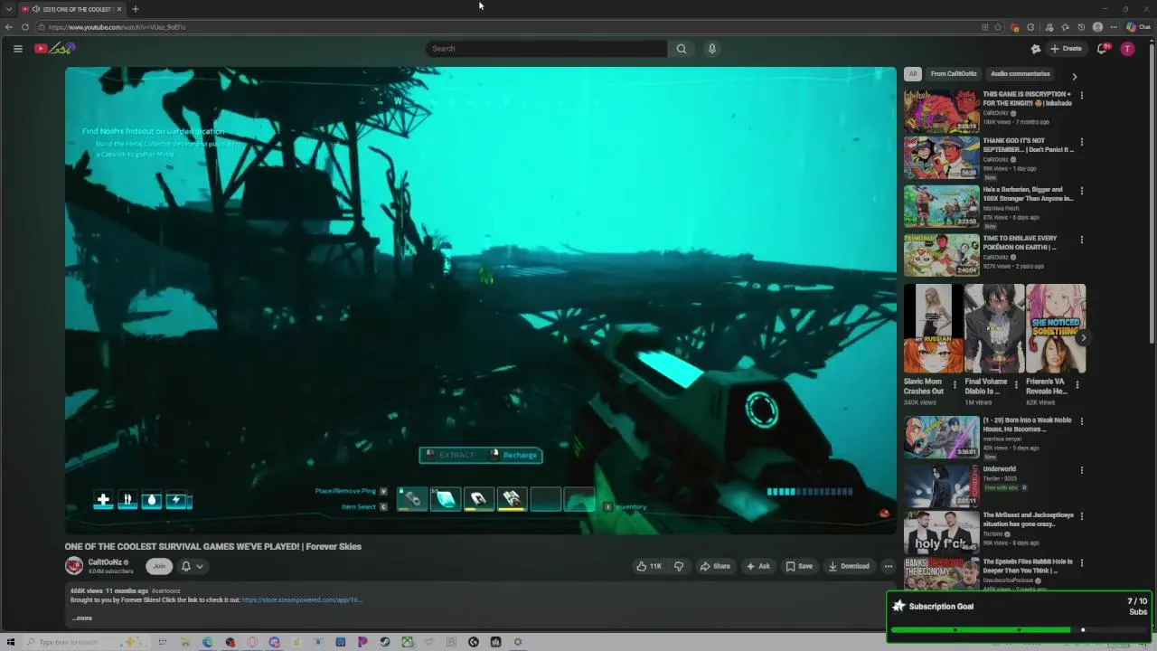This screenshot has width=1157, height=651.
Task: Open the YouTube hamburger guide menu
Action: coord(17,49)
